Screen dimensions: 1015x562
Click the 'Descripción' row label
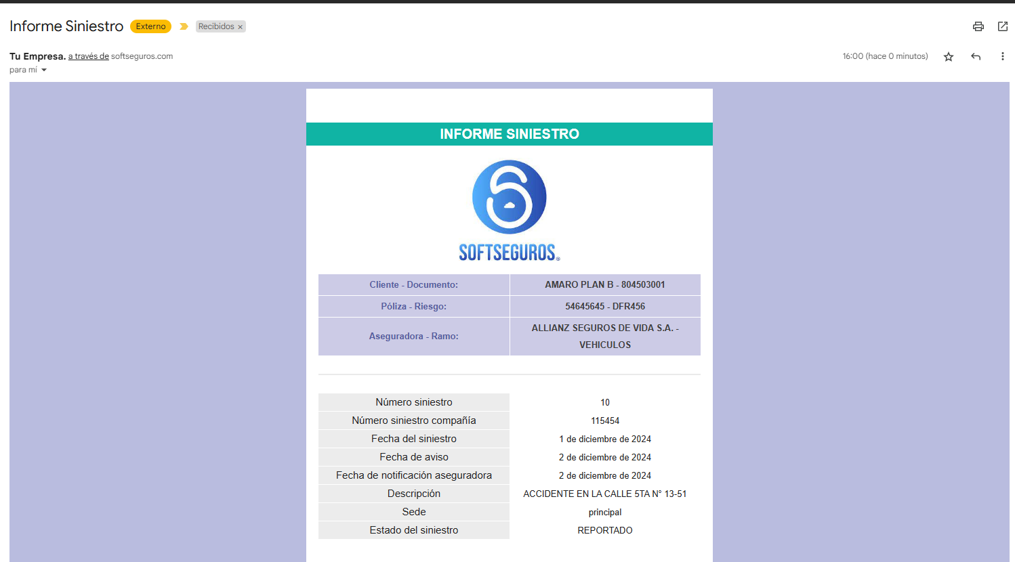point(414,494)
